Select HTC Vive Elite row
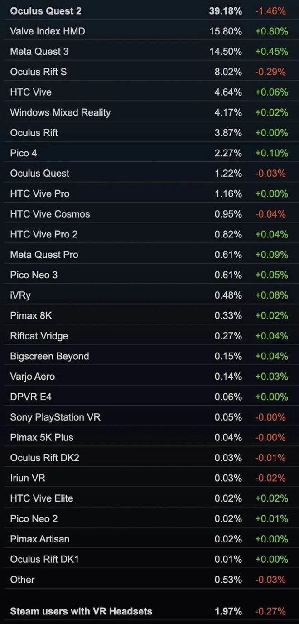 [149, 498]
